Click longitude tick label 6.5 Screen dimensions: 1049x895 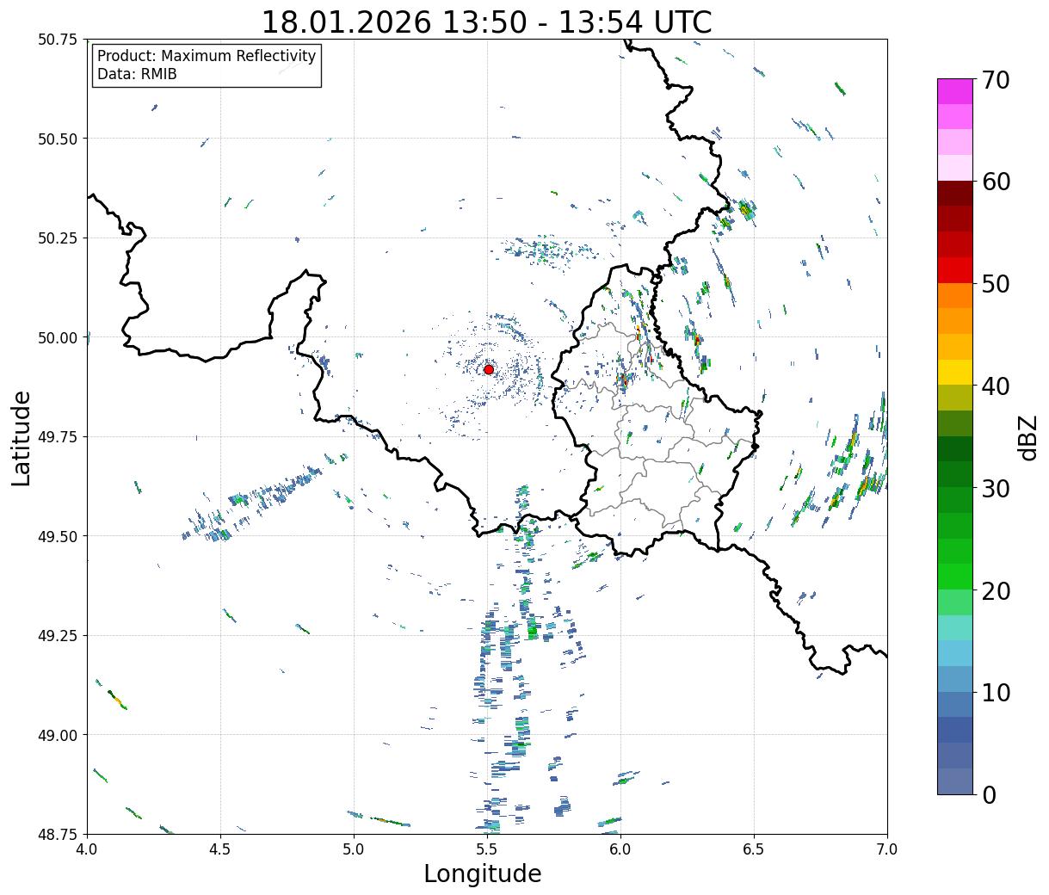pyautogui.click(x=754, y=849)
